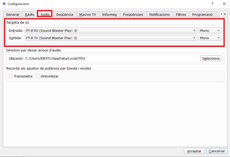Click the "Targeta de so" group label

click(x=18, y=23)
